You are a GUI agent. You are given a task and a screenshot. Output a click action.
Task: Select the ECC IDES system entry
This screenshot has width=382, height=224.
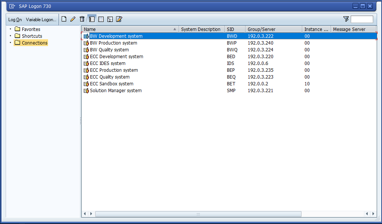[x=108, y=63]
